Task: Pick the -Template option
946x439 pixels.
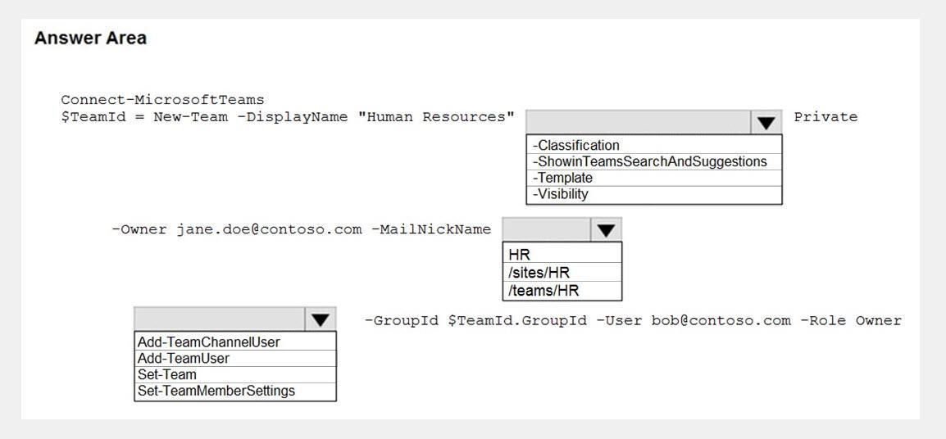Action: (654, 178)
